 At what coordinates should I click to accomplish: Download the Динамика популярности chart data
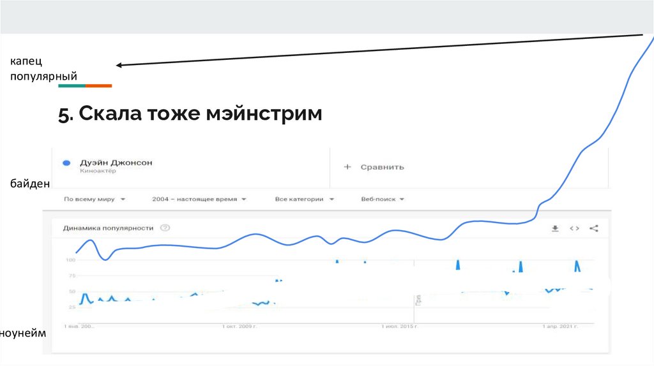click(x=555, y=228)
